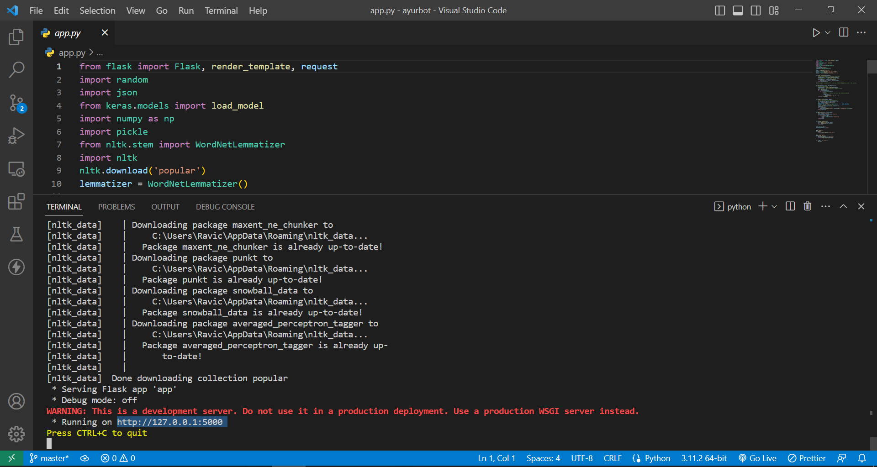Go to line via Ln 1, Col 1
877x467 pixels.
(x=497, y=458)
